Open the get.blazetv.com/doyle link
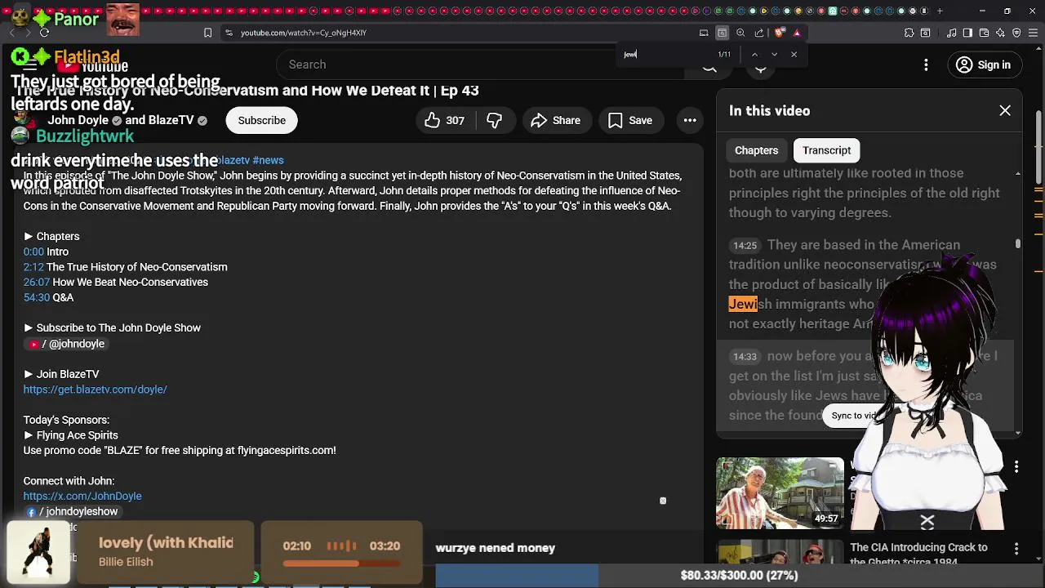The image size is (1045, 588). tap(96, 390)
